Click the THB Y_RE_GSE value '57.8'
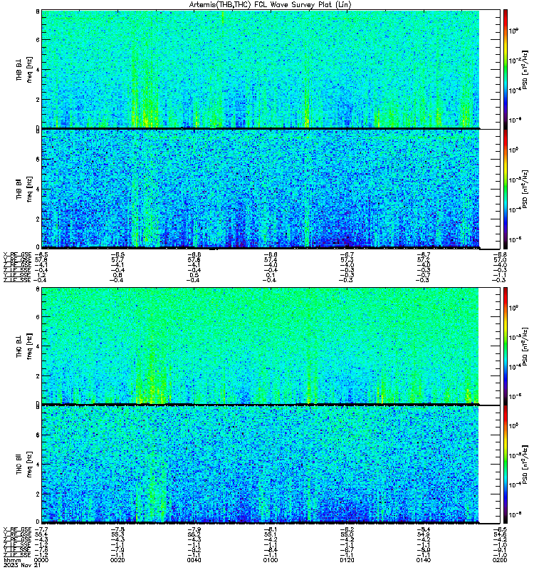Viewport: 534px width, 570px height. tap(41, 259)
